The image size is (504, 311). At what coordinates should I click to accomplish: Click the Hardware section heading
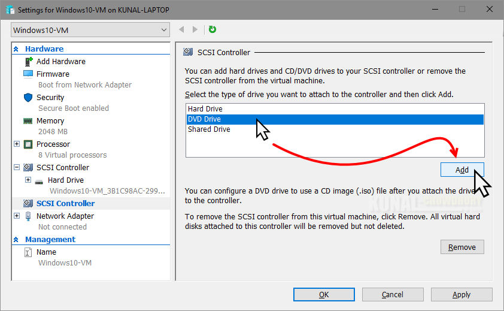tap(44, 49)
